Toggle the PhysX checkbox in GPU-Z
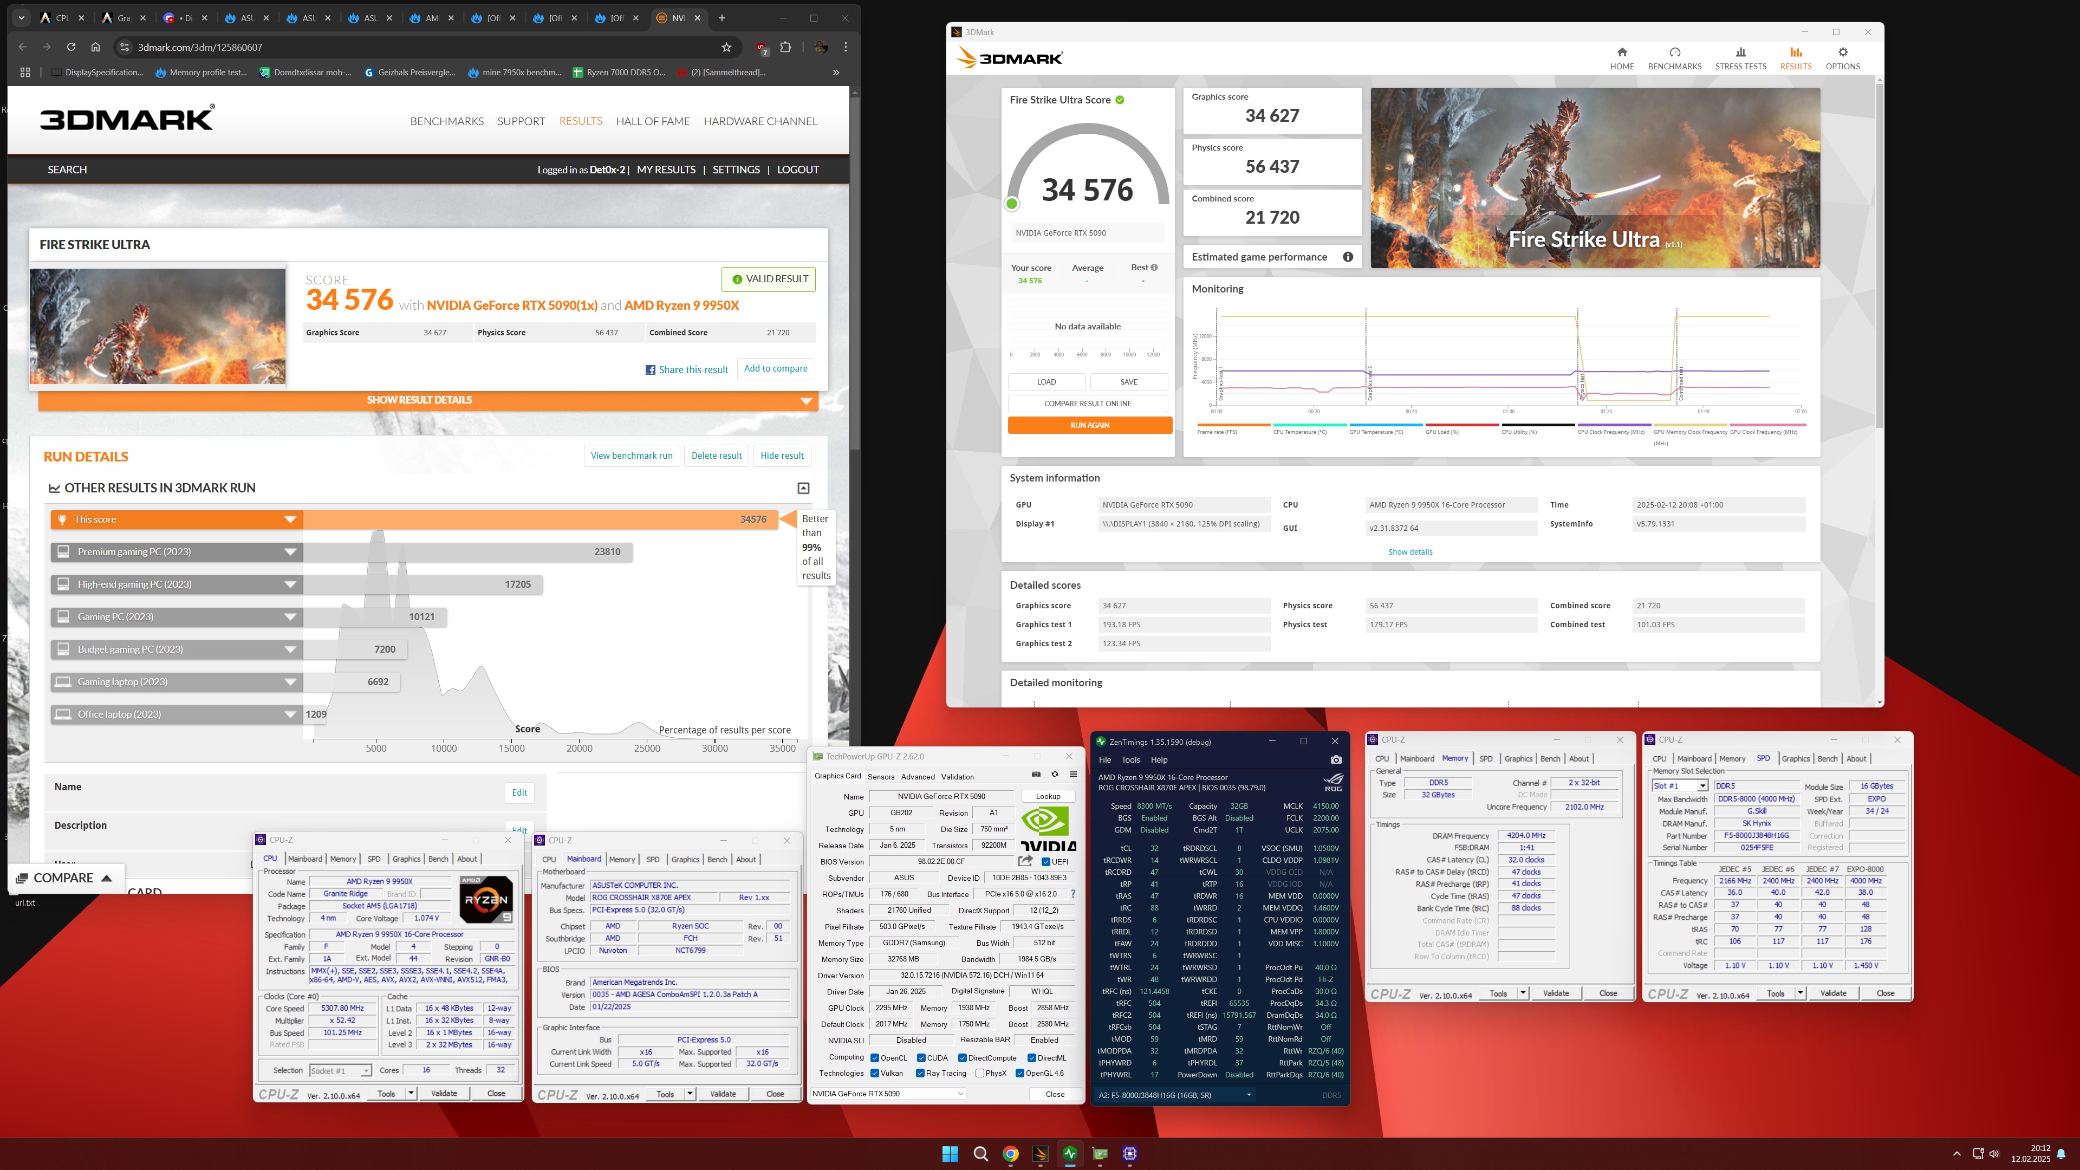This screenshot has width=2080, height=1170. (979, 1073)
